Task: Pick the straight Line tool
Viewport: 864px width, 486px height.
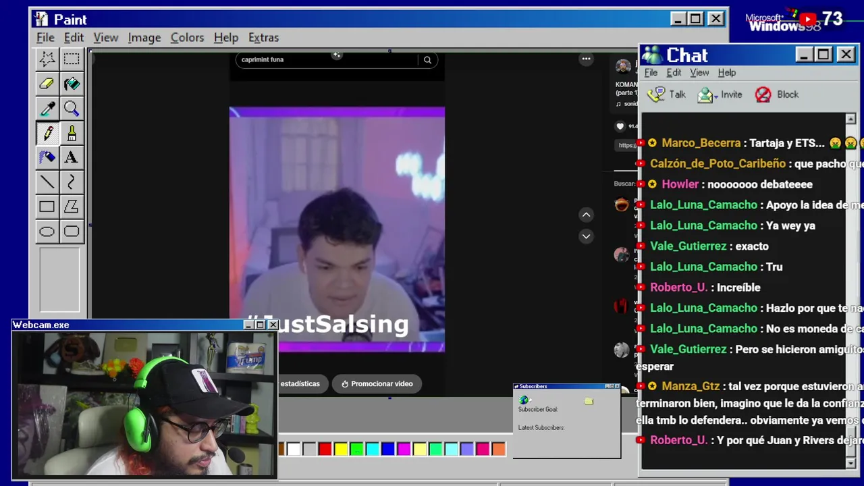Action: 47,182
